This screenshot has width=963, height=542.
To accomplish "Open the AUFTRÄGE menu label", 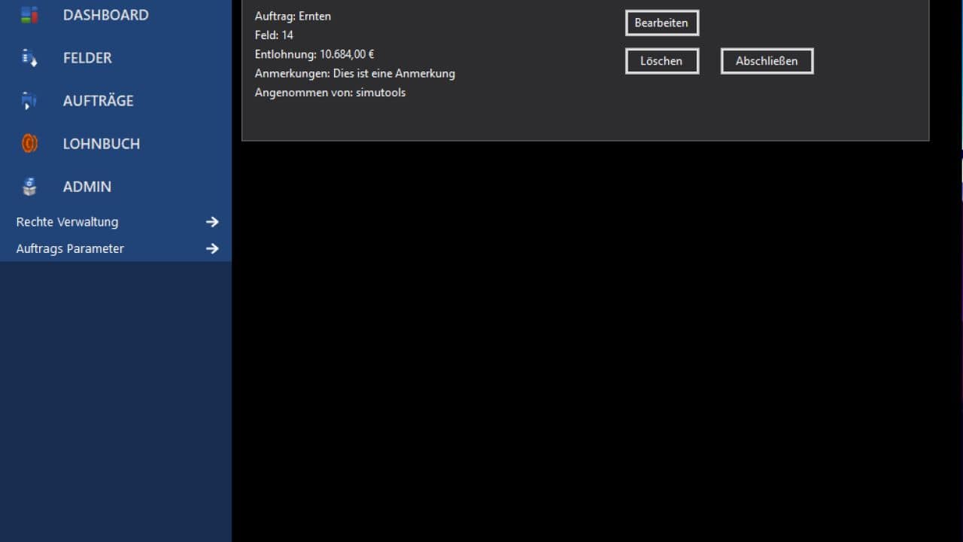I will pyautogui.click(x=98, y=101).
